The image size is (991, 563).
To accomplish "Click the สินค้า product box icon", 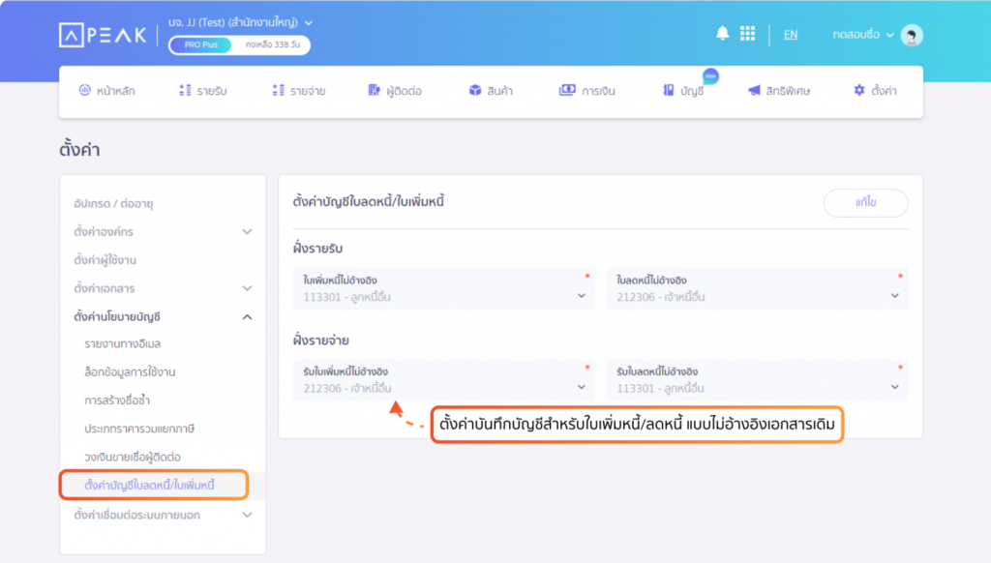I will click(475, 90).
